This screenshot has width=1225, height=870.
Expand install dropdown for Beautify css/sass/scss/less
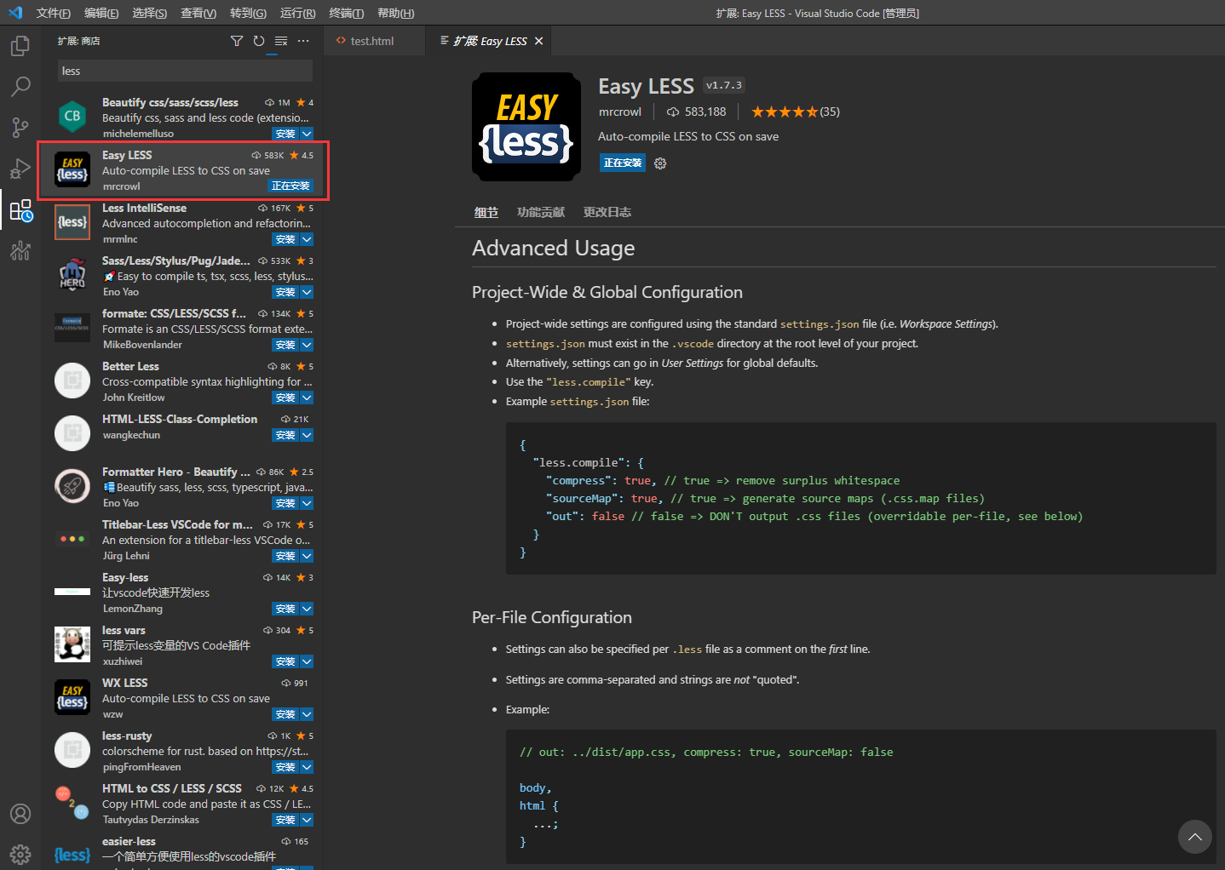coord(307,134)
